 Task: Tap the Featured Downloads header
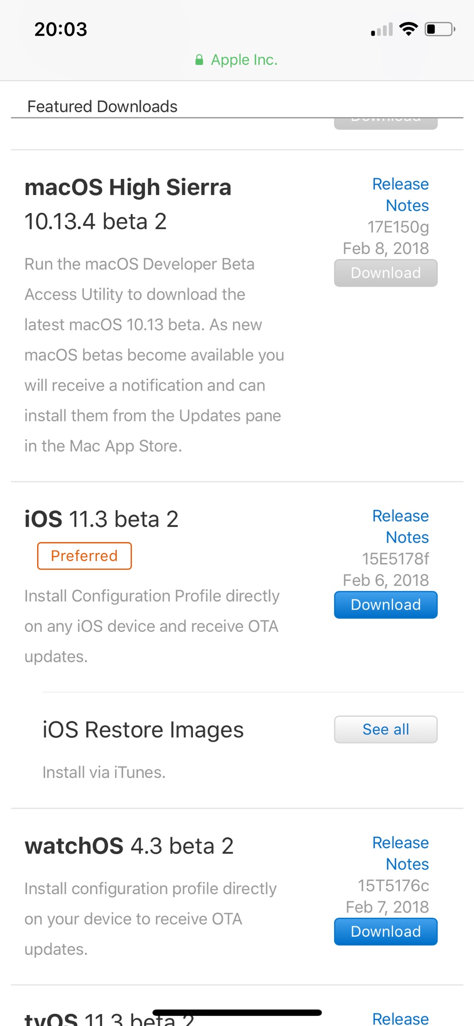pyautogui.click(x=102, y=106)
